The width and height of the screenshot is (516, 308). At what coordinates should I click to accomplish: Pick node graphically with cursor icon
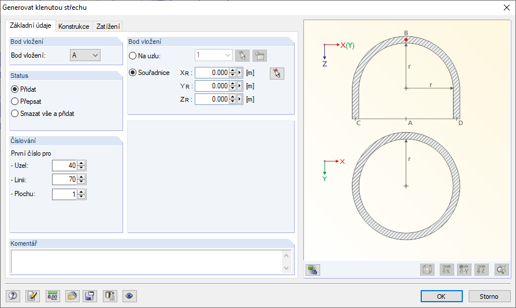tap(242, 55)
